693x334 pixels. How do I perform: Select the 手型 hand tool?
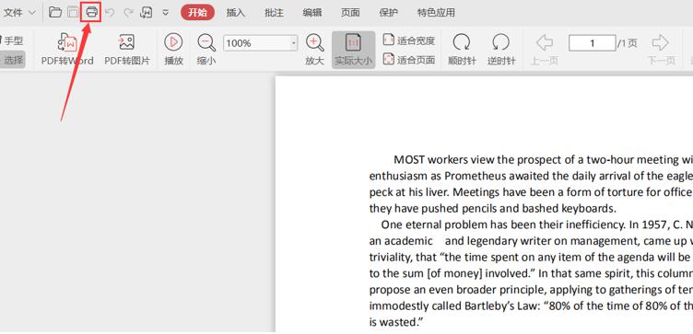click(11, 41)
